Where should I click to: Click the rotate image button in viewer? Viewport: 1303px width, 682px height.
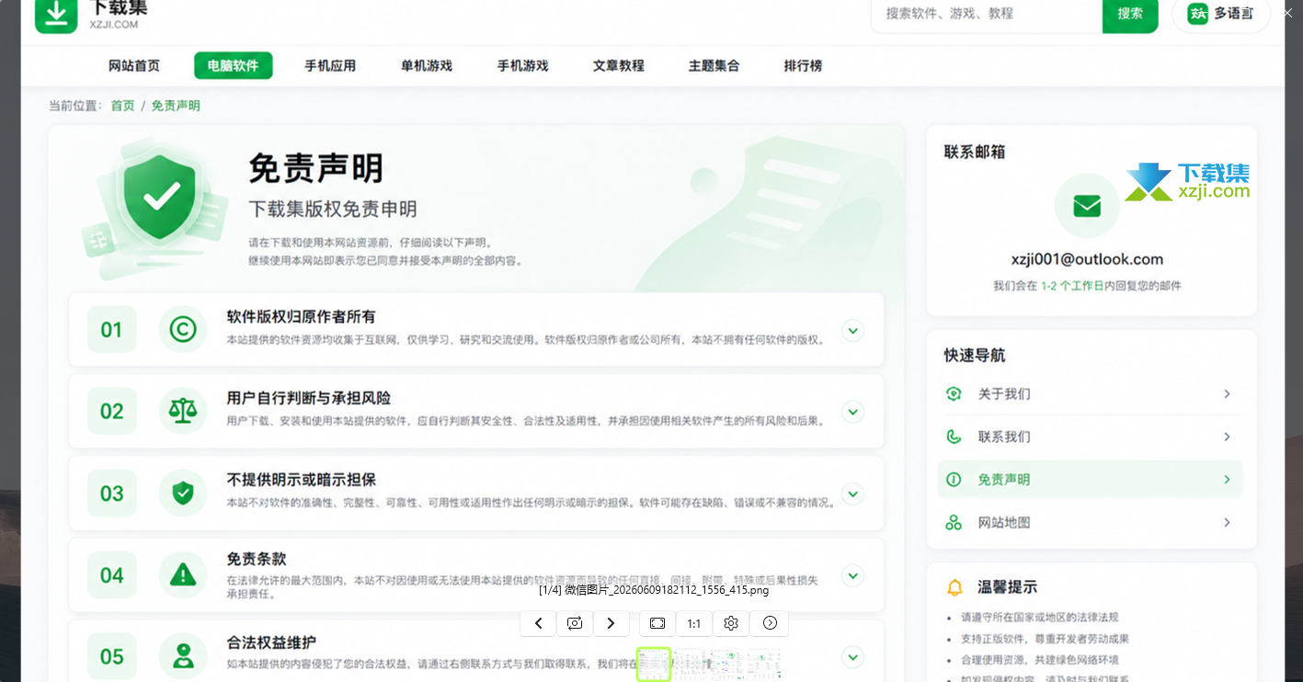tap(575, 623)
